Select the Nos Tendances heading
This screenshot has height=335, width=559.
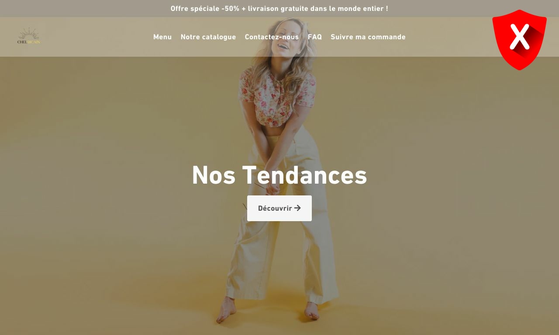click(x=279, y=175)
